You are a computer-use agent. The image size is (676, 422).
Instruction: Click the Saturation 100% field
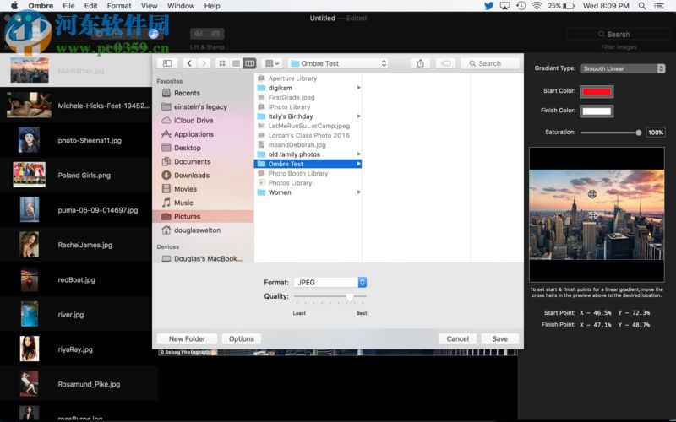[656, 133]
